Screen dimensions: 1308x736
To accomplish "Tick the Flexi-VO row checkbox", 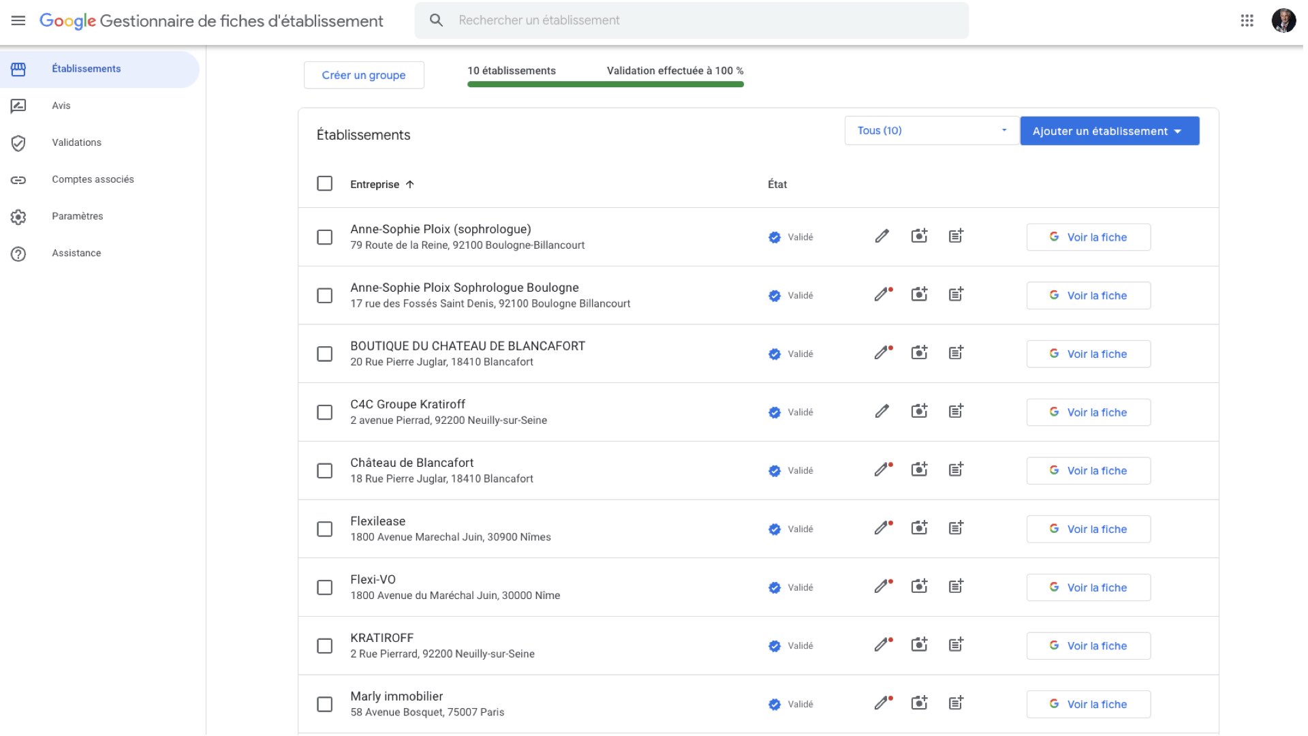I will pos(325,587).
